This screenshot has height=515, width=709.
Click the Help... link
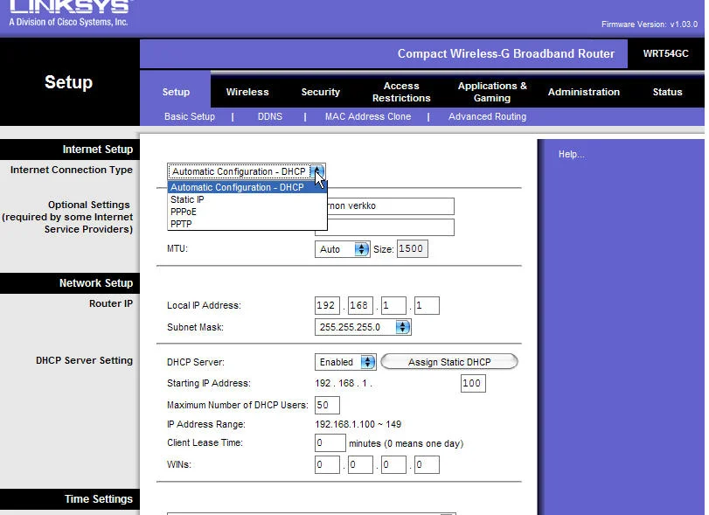(571, 155)
